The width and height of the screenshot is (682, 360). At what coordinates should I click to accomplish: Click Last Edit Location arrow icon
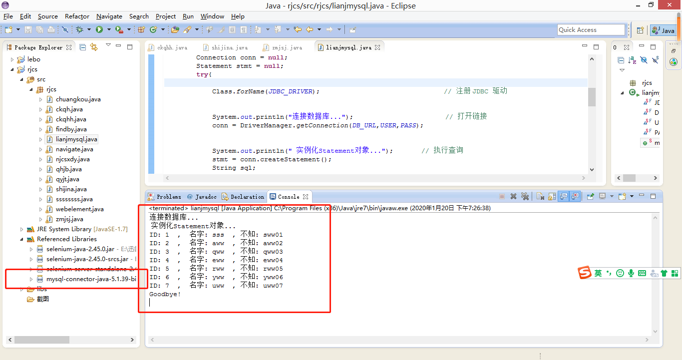(298, 30)
